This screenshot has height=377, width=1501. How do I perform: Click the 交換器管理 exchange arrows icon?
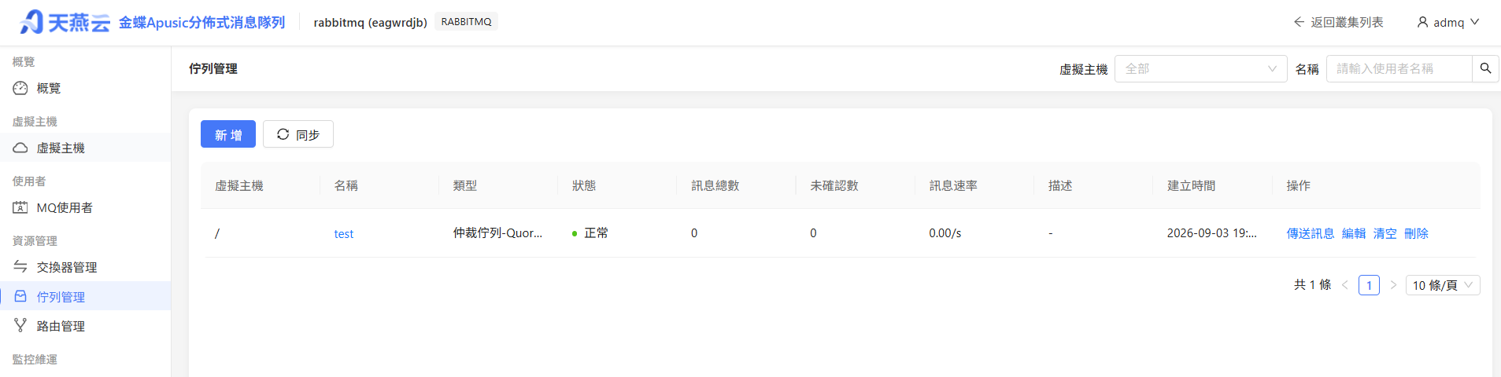(x=20, y=267)
